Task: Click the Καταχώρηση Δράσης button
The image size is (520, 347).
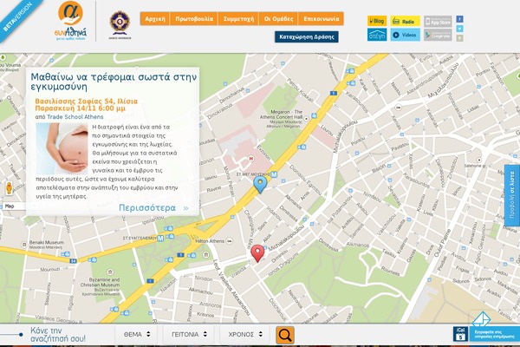Action: (x=307, y=36)
